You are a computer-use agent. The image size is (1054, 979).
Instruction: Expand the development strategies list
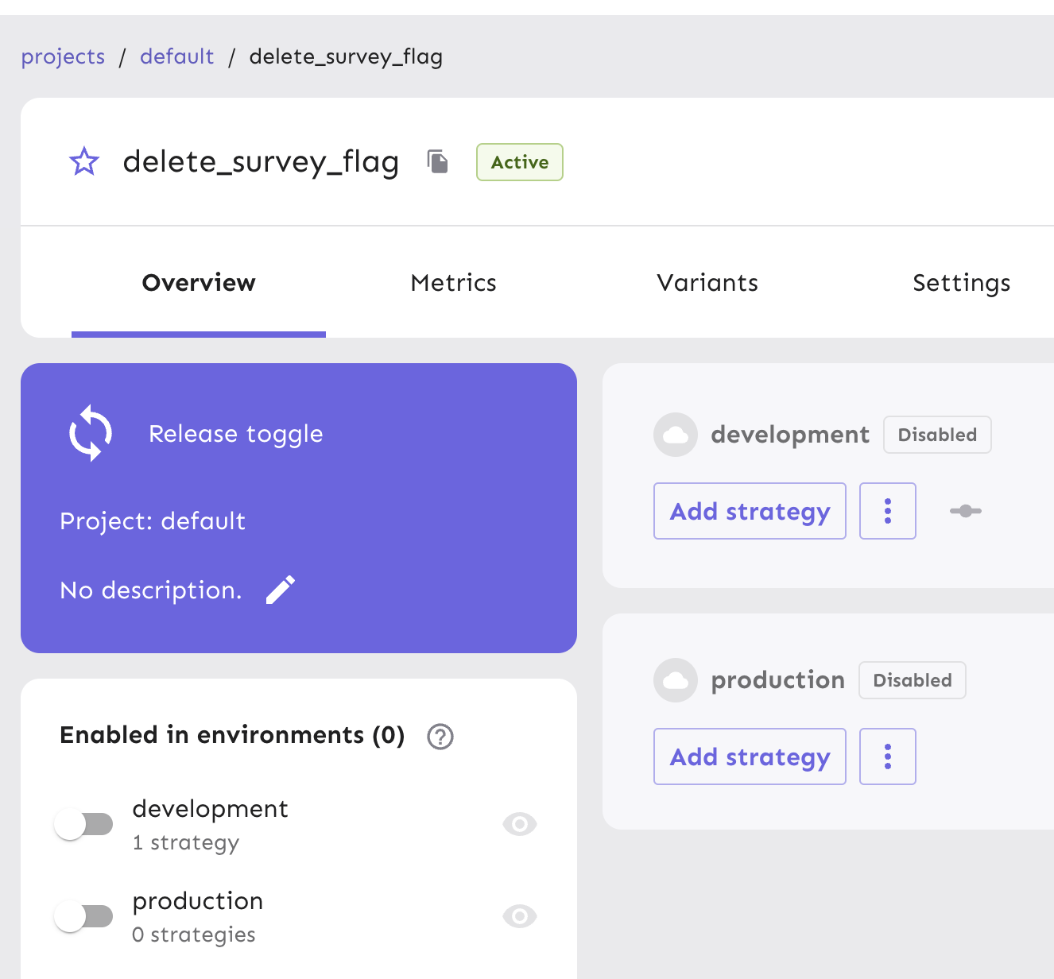pyautogui.click(x=965, y=511)
